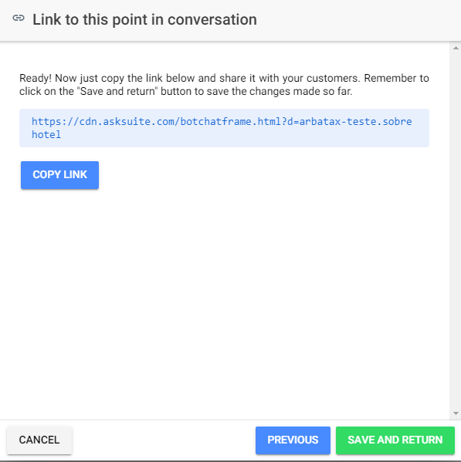This screenshot has width=461, height=462.
Task: Click the 'arbatax-teste.sobre' part of the URL
Action: [x=355, y=121]
